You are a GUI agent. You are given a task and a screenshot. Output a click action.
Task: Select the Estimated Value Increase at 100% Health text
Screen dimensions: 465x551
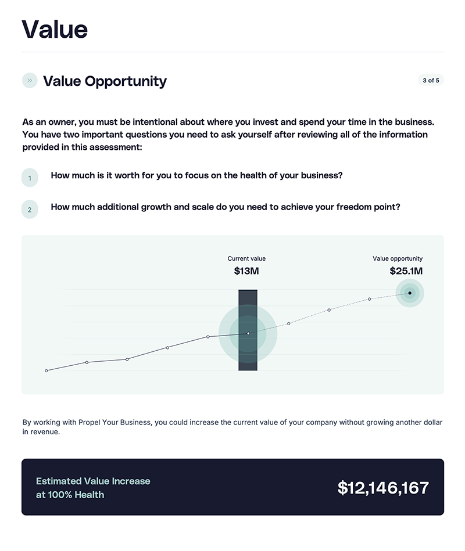click(93, 488)
